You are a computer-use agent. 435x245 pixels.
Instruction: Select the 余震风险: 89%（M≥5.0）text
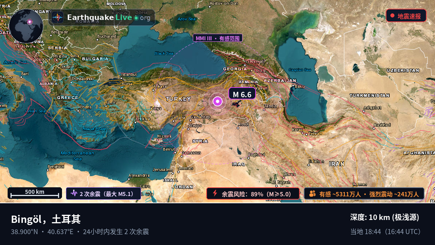pos(257,194)
